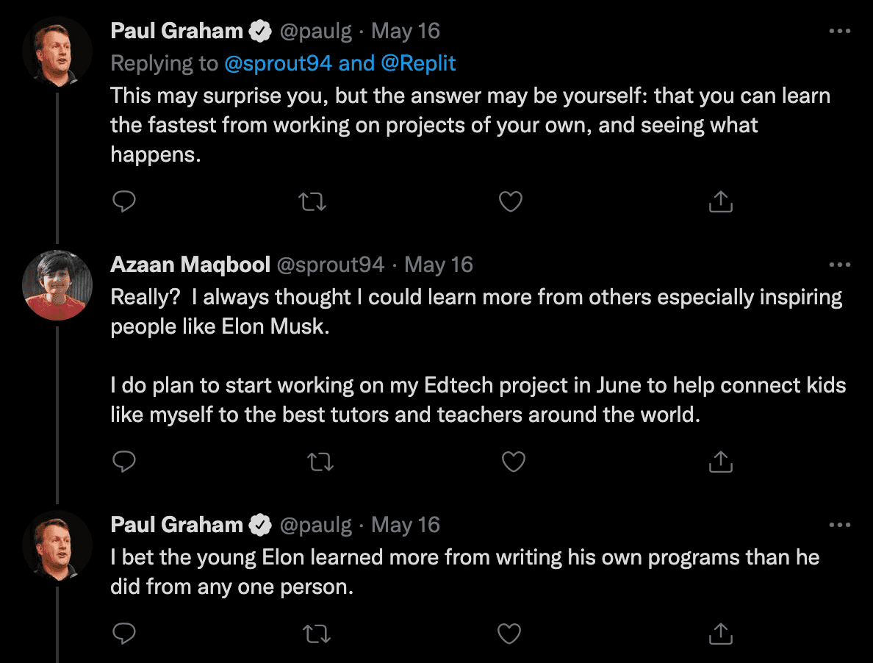Viewport: 873px width, 663px height.
Task: Open more options on the young Elon tweet
Action: coord(839,525)
